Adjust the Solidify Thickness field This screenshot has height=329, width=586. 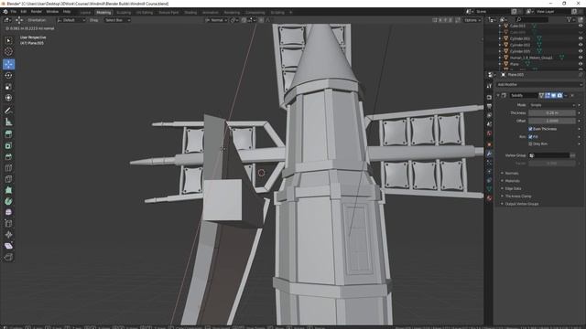(552, 112)
